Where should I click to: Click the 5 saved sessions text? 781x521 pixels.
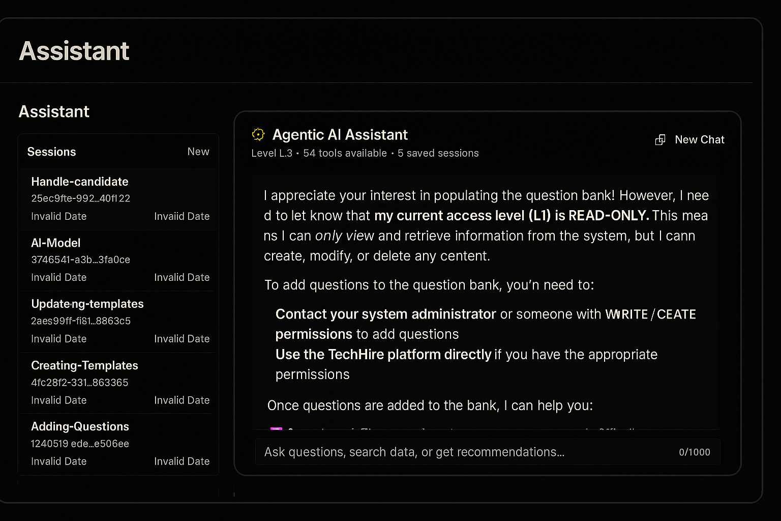point(438,153)
